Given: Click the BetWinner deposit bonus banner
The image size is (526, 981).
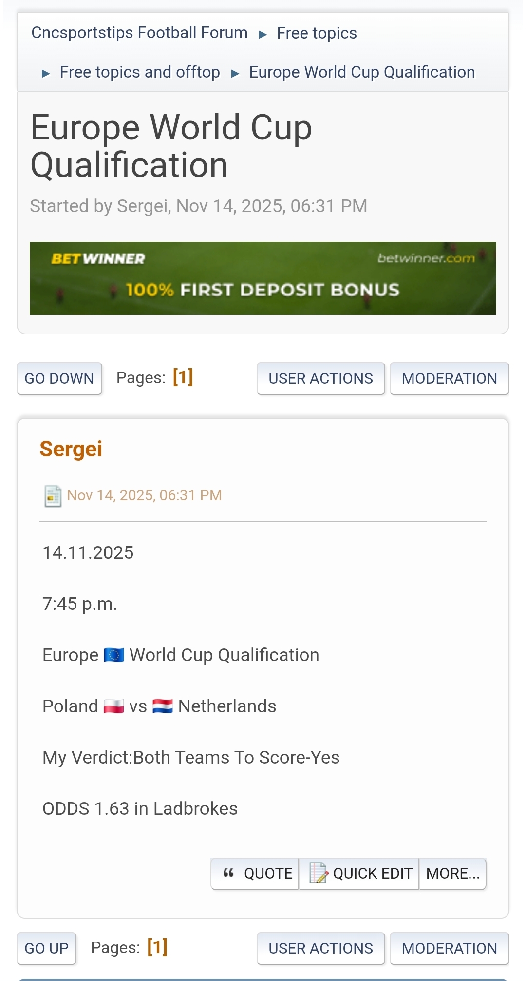Looking at the screenshot, I should click(263, 278).
